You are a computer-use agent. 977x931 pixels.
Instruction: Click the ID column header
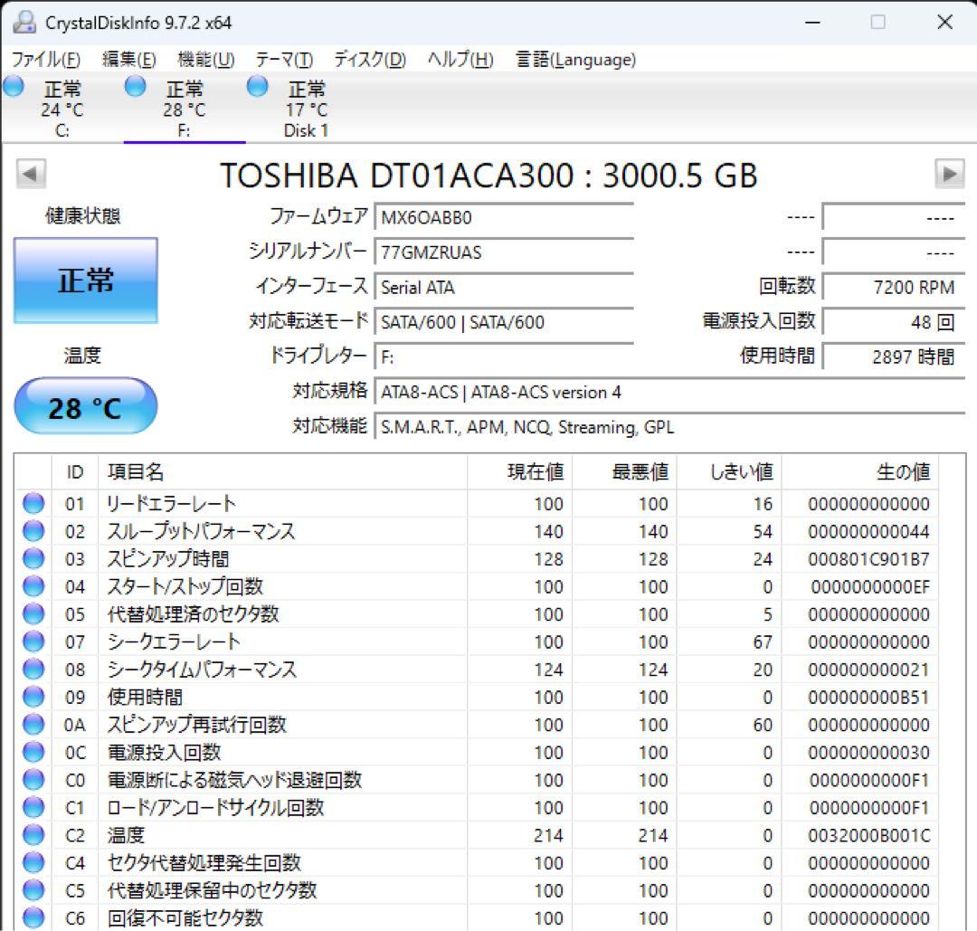75,471
